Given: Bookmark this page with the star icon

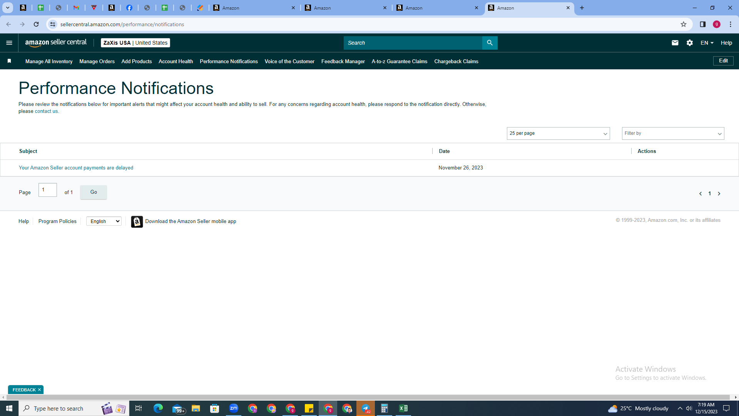Looking at the screenshot, I should [684, 24].
